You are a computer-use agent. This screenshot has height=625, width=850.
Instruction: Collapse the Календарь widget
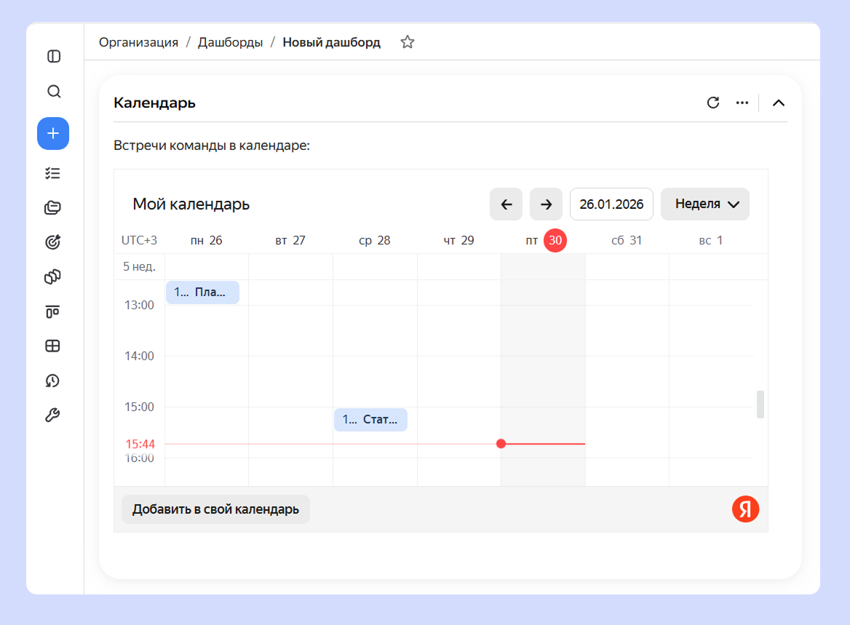coord(779,103)
